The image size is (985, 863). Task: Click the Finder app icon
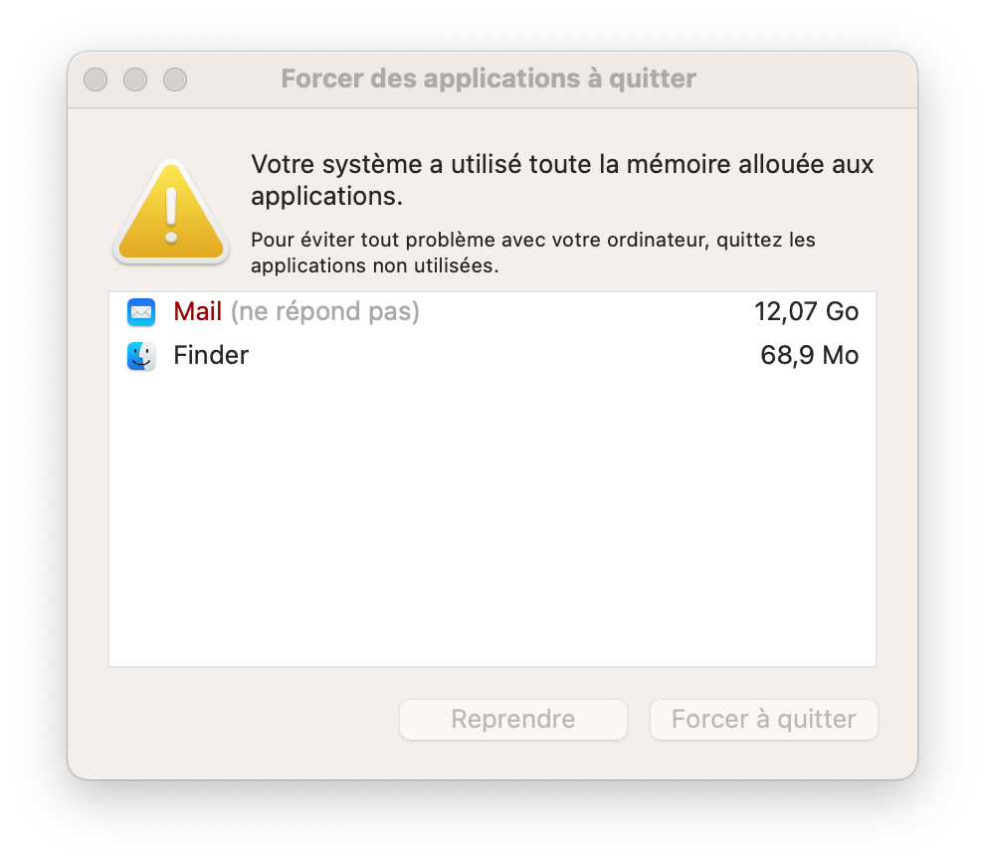(x=141, y=356)
